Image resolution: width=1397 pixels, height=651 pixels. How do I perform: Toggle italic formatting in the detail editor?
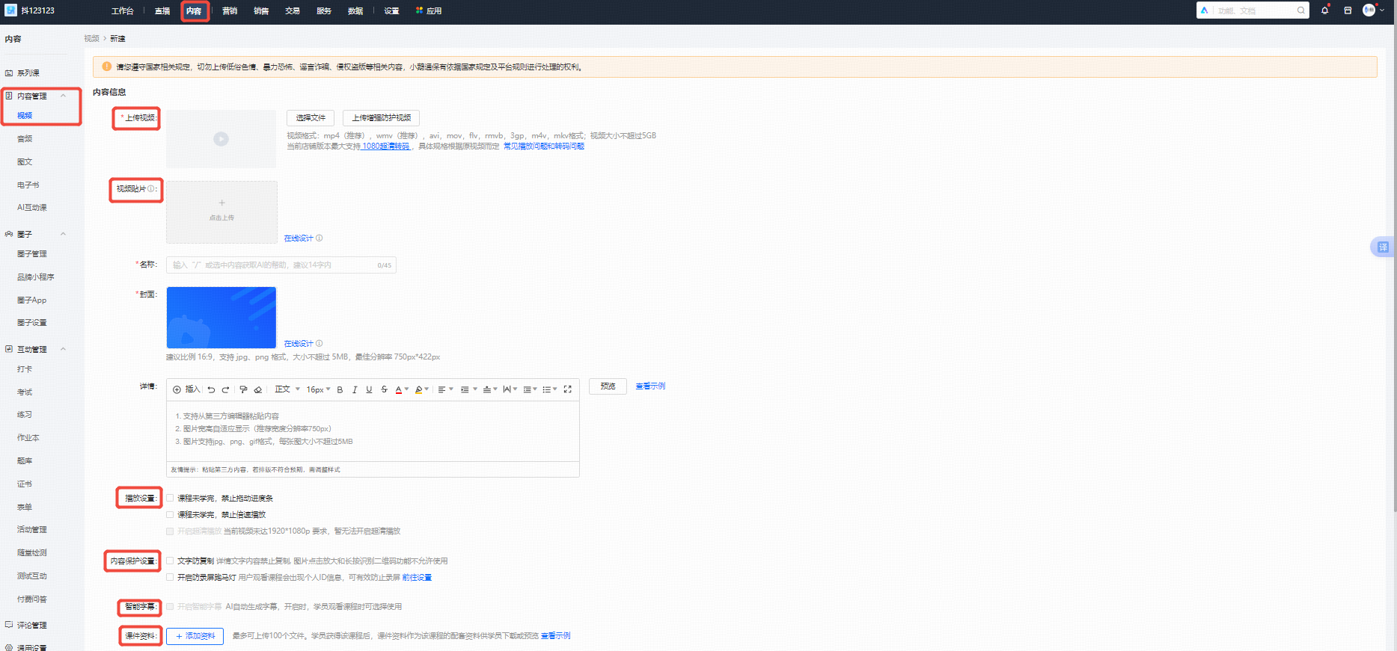355,389
